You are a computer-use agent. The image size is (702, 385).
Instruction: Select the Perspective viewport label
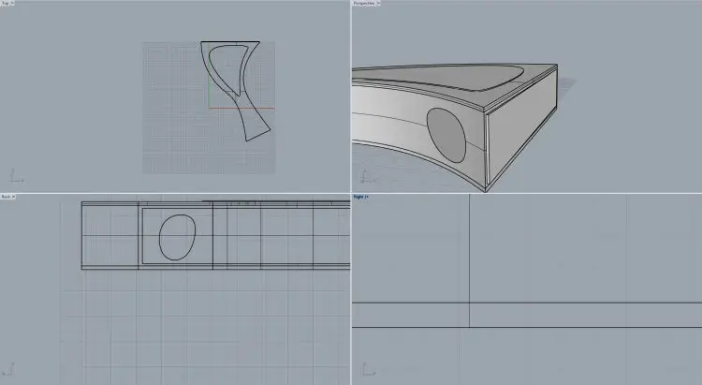tap(364, 3)
